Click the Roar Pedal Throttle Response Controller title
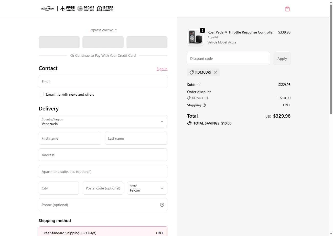The width and height of the screenshot is (333, 236). coord(241,32)
